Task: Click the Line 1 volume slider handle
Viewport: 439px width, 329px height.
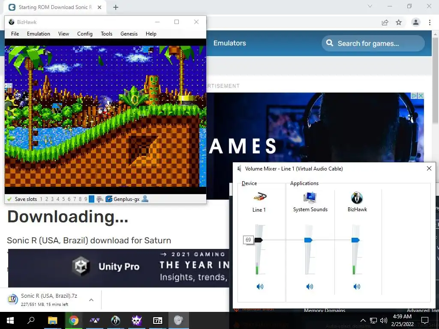Action: click(x=259, y=240)
